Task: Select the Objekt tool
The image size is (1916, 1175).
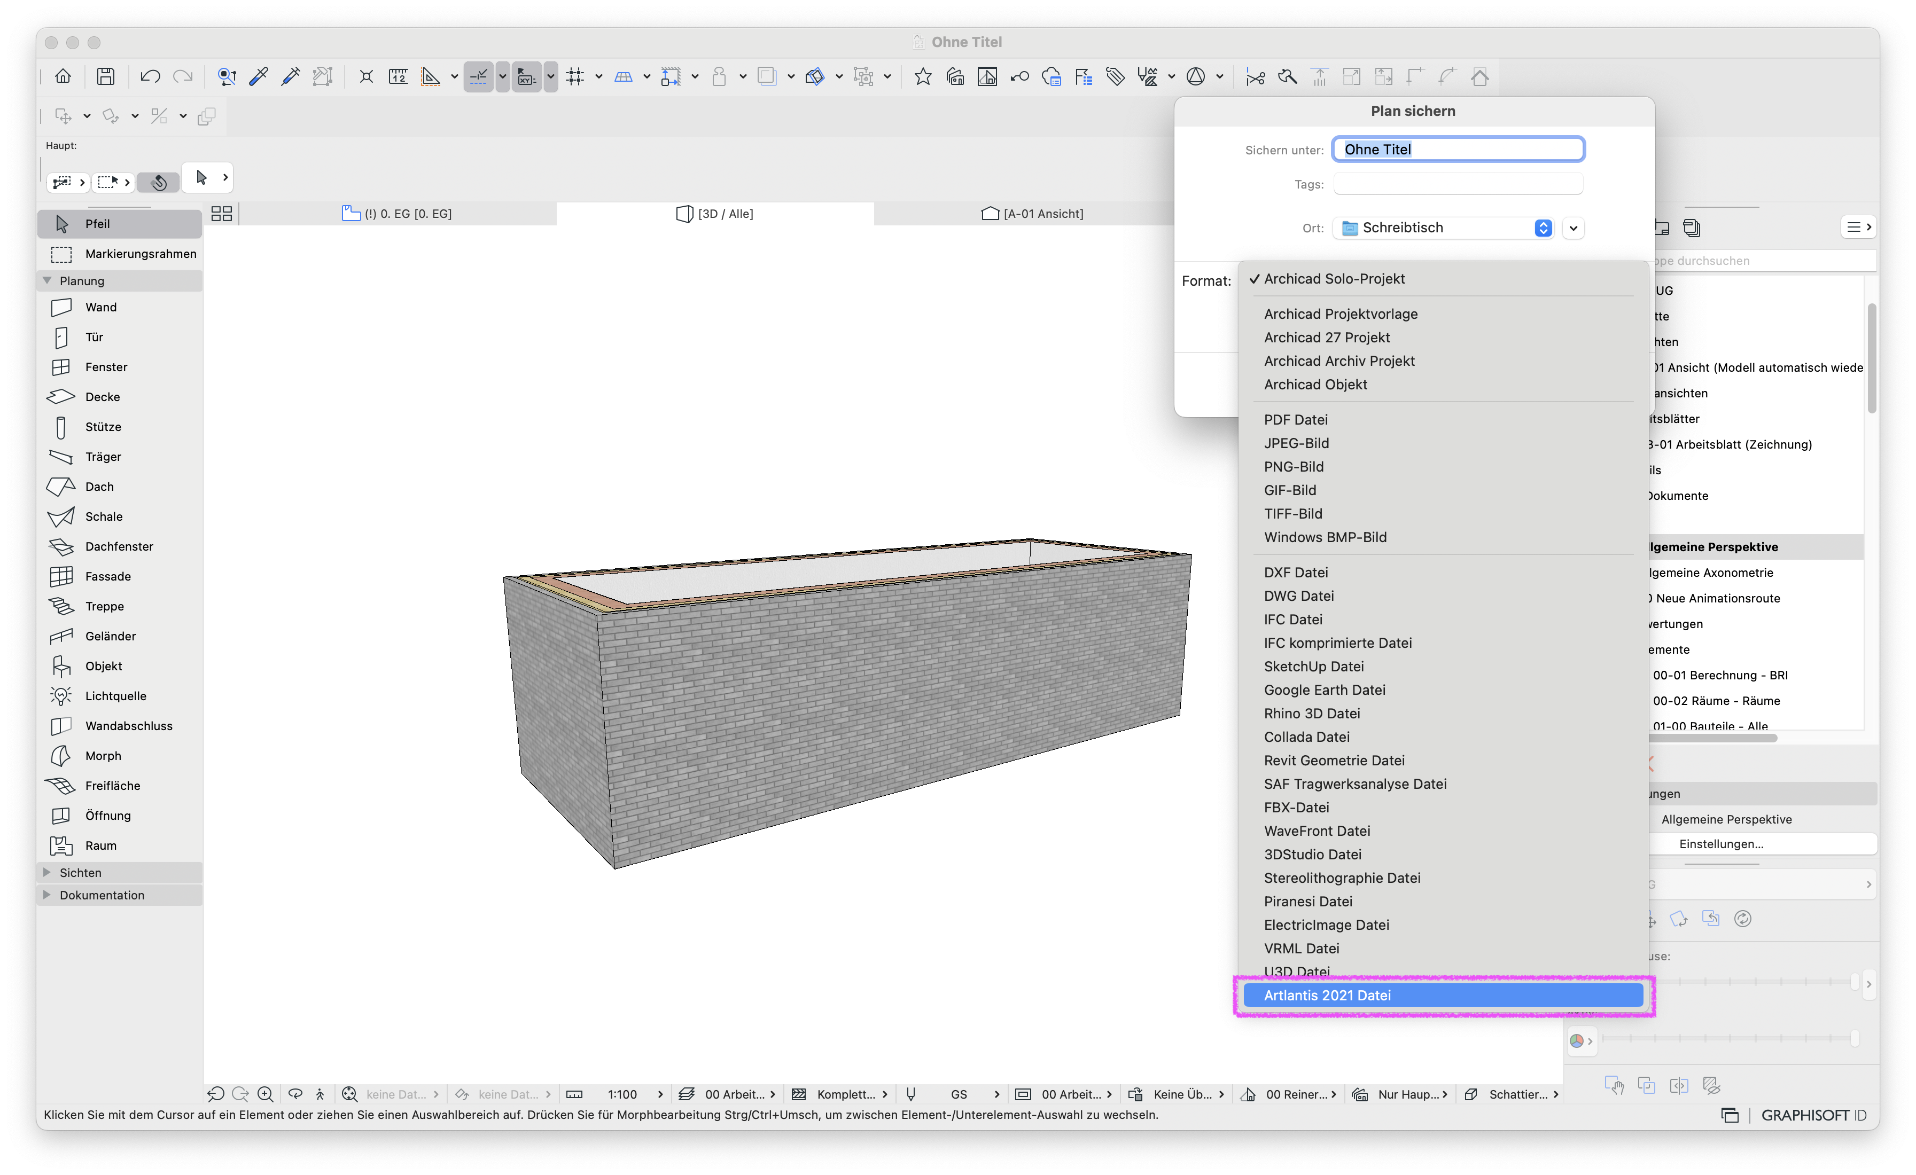Action: tap(121, 666)
